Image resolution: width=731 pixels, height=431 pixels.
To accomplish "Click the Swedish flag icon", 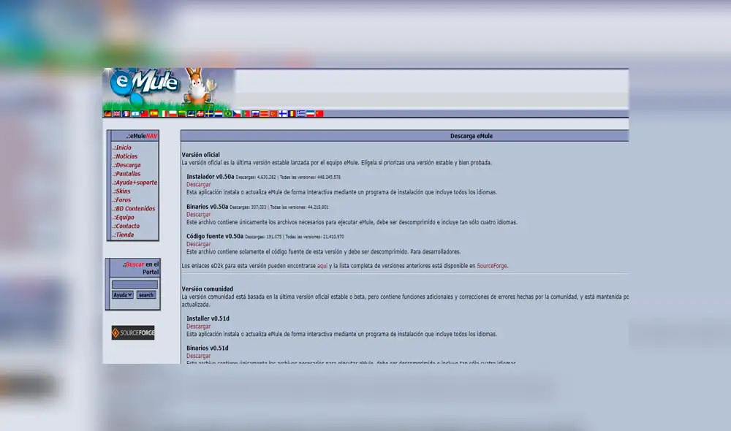I will pyautogui.click(x=209, y=114).
